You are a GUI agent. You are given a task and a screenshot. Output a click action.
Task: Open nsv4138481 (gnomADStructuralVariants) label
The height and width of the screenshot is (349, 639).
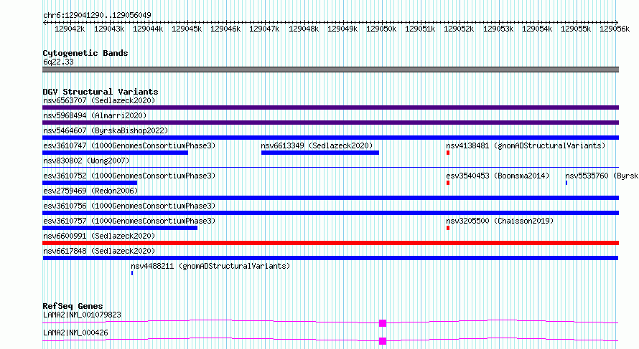[x=526, y=145]
